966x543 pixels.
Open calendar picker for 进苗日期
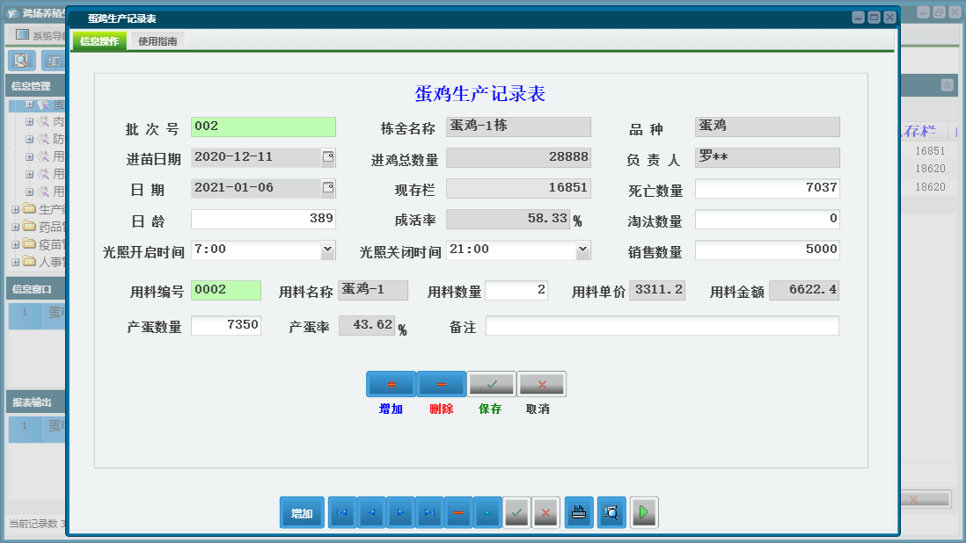pyautogui.click(x=328, y=156)
